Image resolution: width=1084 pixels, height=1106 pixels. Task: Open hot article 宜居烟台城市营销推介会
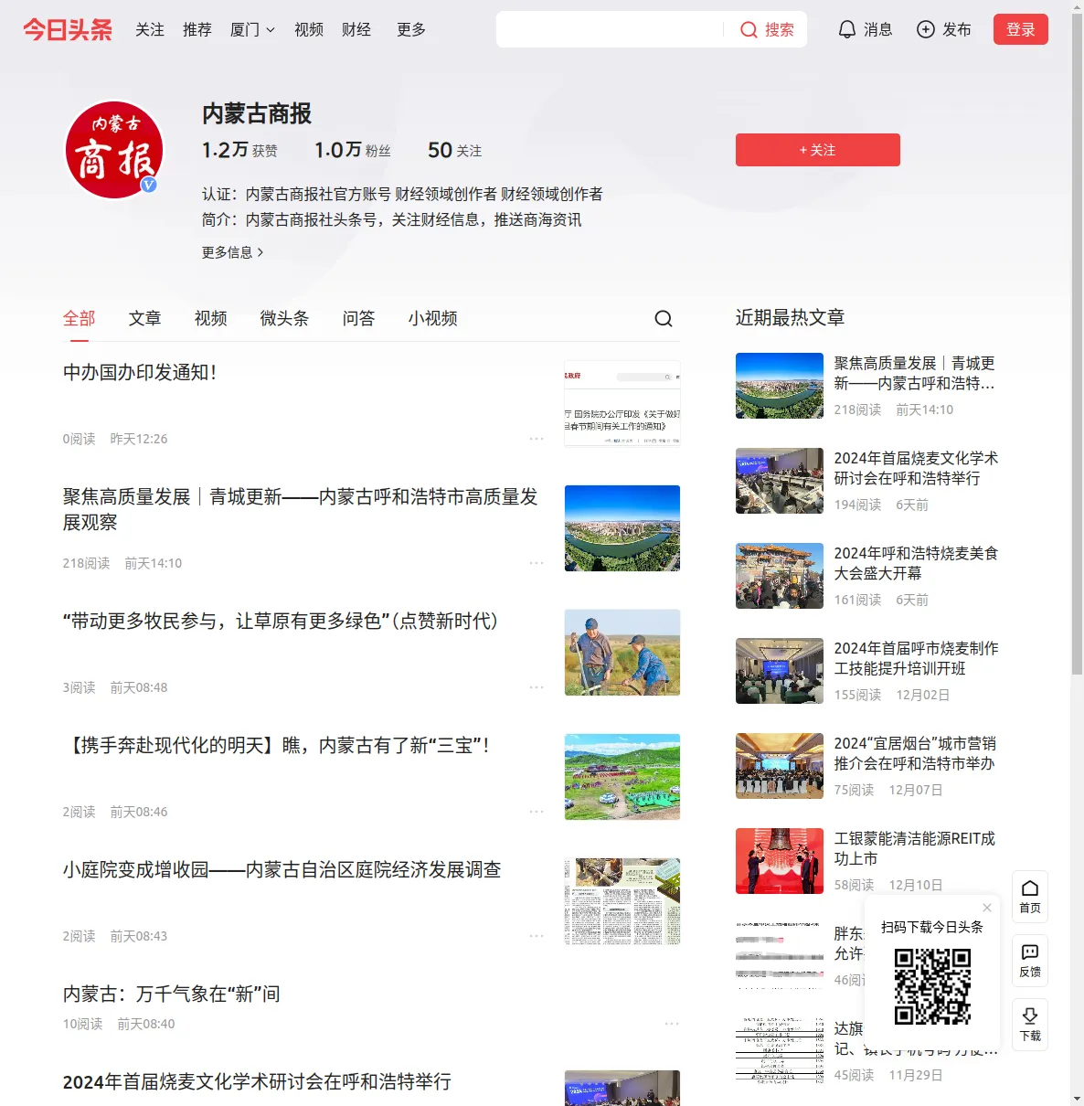click(916, 753)
